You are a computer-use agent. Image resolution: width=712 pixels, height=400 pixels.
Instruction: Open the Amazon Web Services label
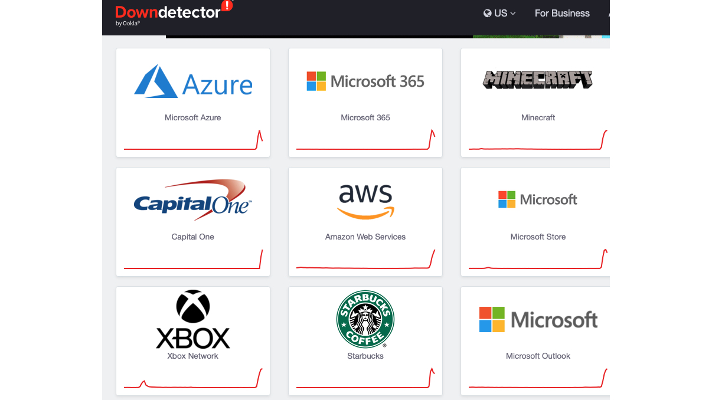pos(365,237)
